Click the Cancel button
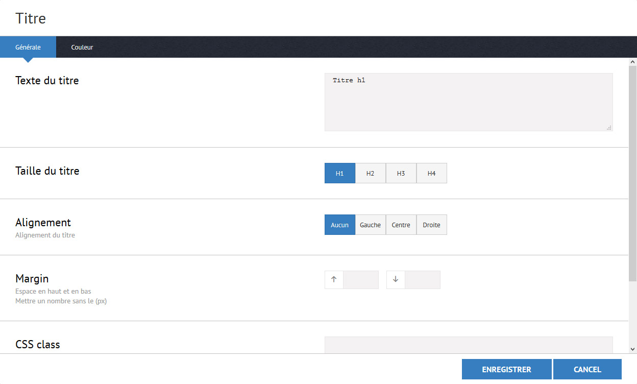Viewport: 637px width, 384px height. 587,369
